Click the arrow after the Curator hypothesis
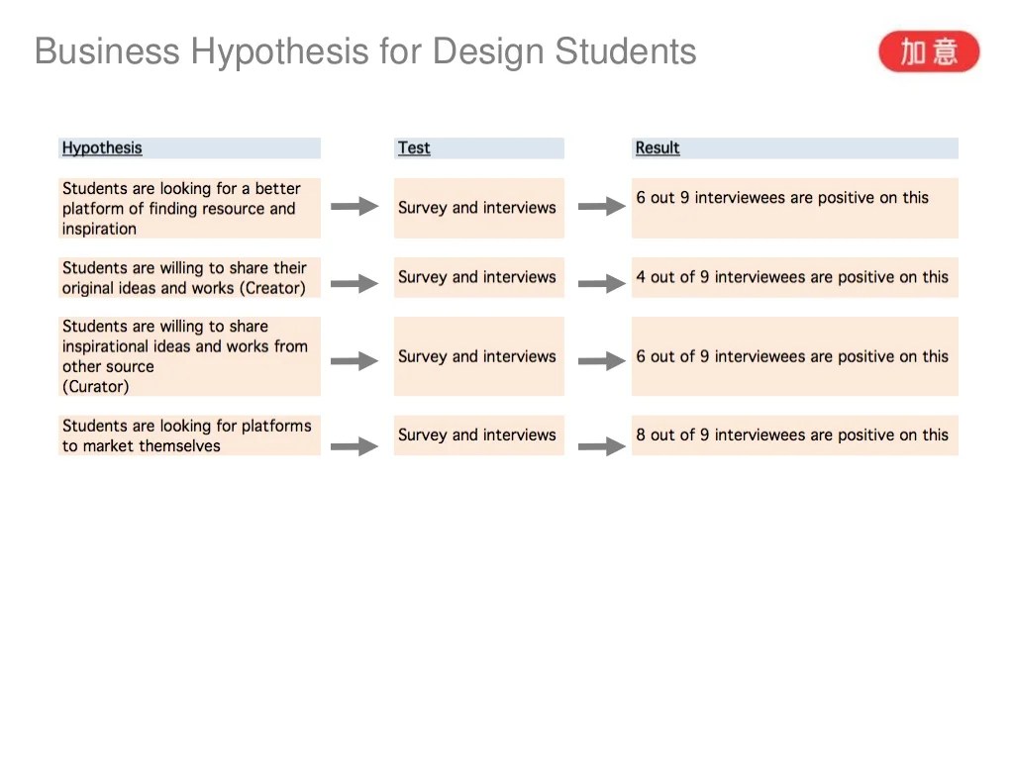 click(355, 361)
